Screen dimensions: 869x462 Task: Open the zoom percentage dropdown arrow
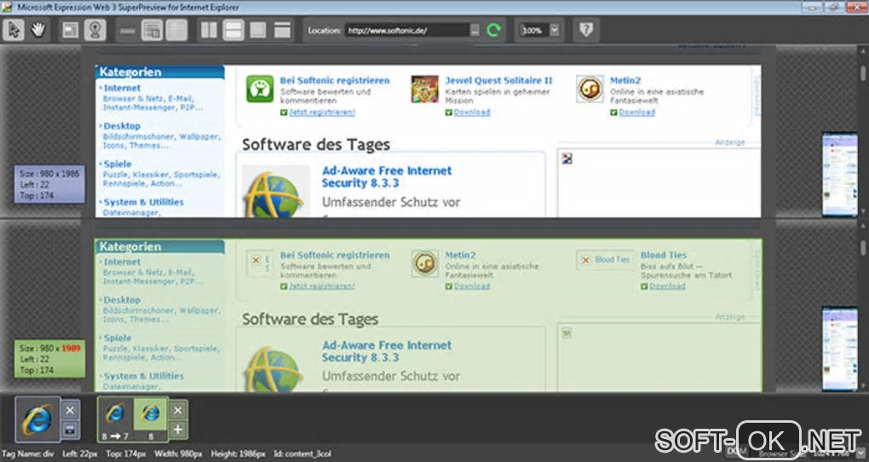coord(555,31)
